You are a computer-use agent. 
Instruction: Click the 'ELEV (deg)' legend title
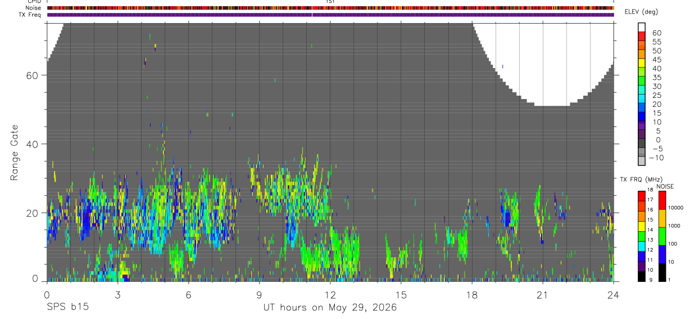(x=641, y=12)
